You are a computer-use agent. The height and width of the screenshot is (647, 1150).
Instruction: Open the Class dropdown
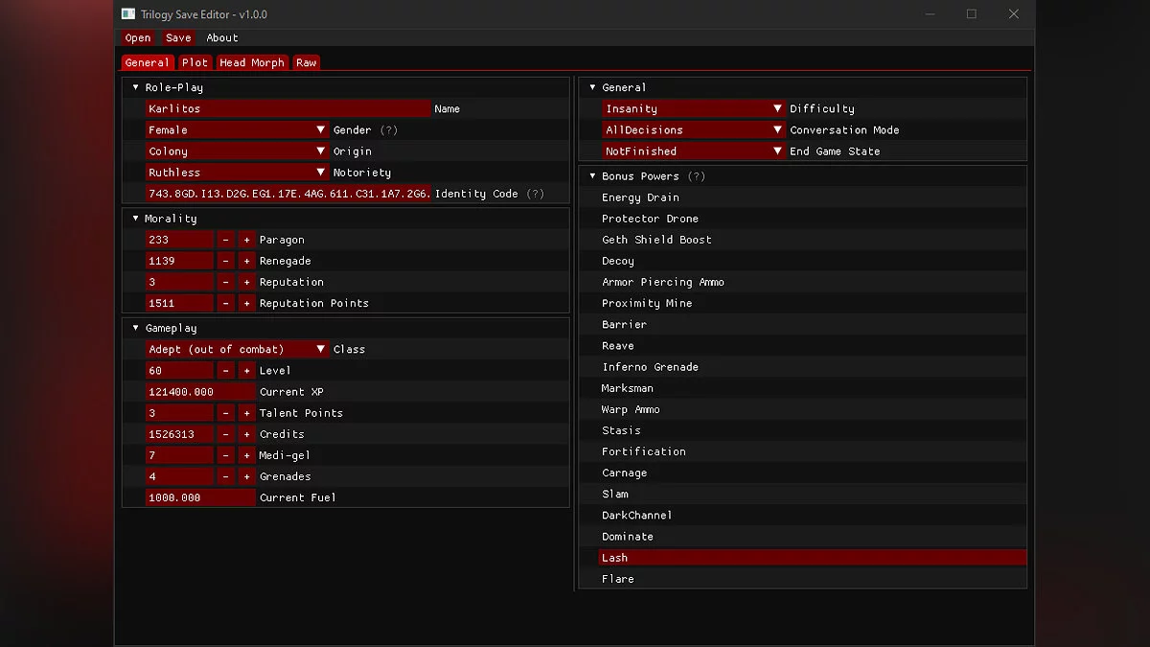point(238,350)
